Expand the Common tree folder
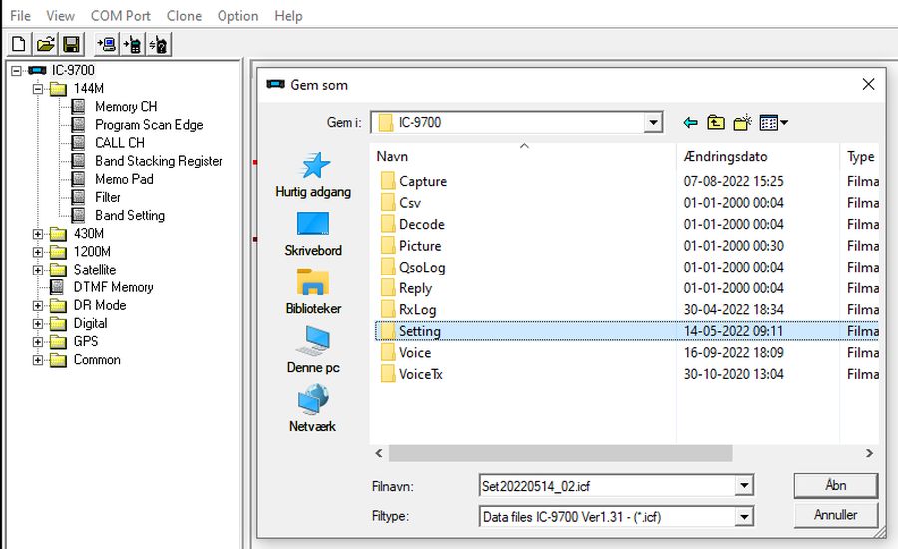Viewport: 898px width, 549px height. pos(38,360)
